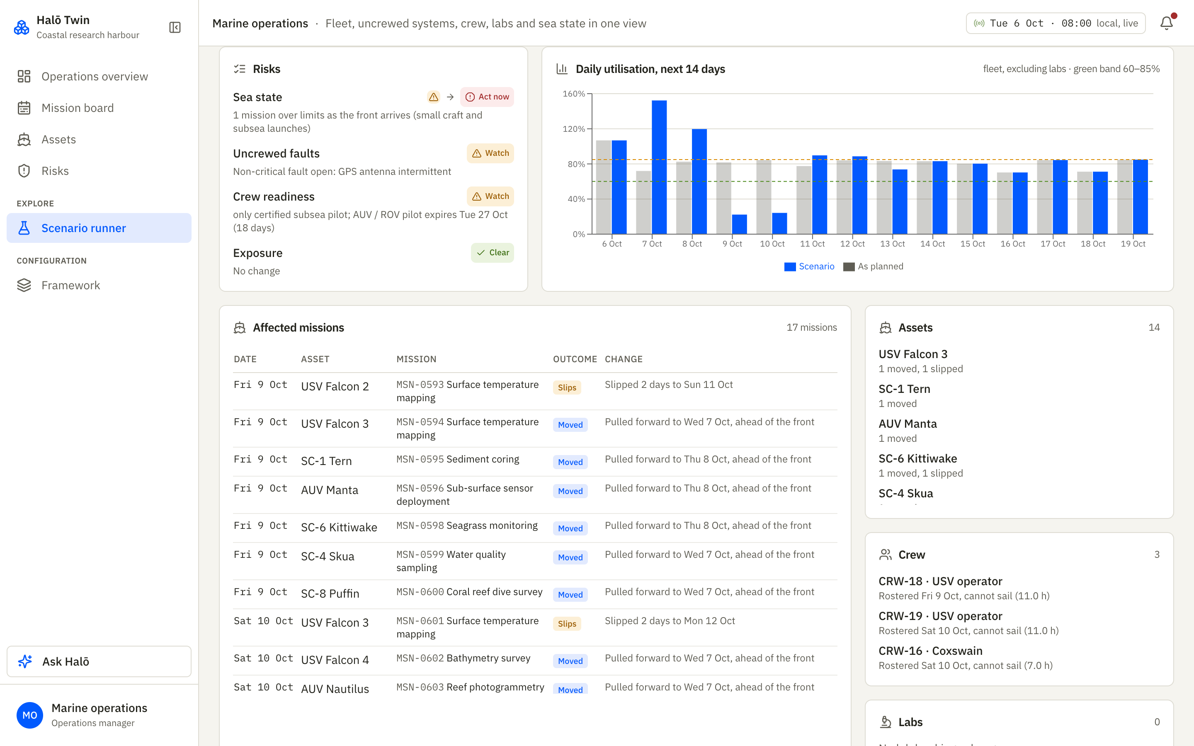Click the As planned legend swatch

click(849, 266)
